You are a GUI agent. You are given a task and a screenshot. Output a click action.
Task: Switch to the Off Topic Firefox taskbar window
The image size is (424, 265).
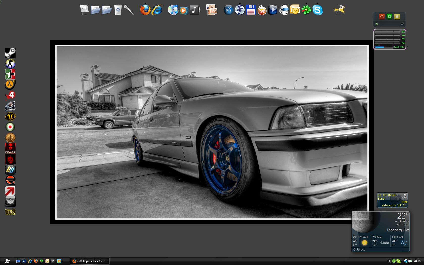point(90,261)
